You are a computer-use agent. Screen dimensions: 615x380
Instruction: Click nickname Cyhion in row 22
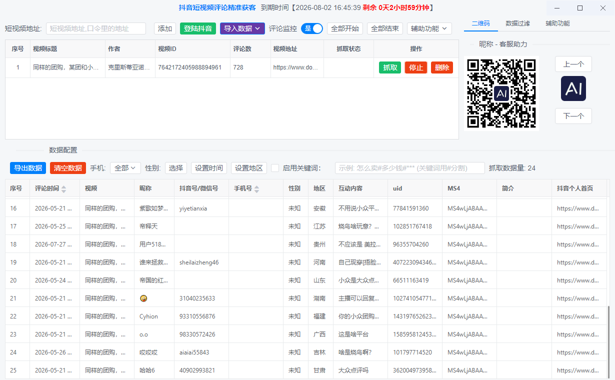coord(148,316)
